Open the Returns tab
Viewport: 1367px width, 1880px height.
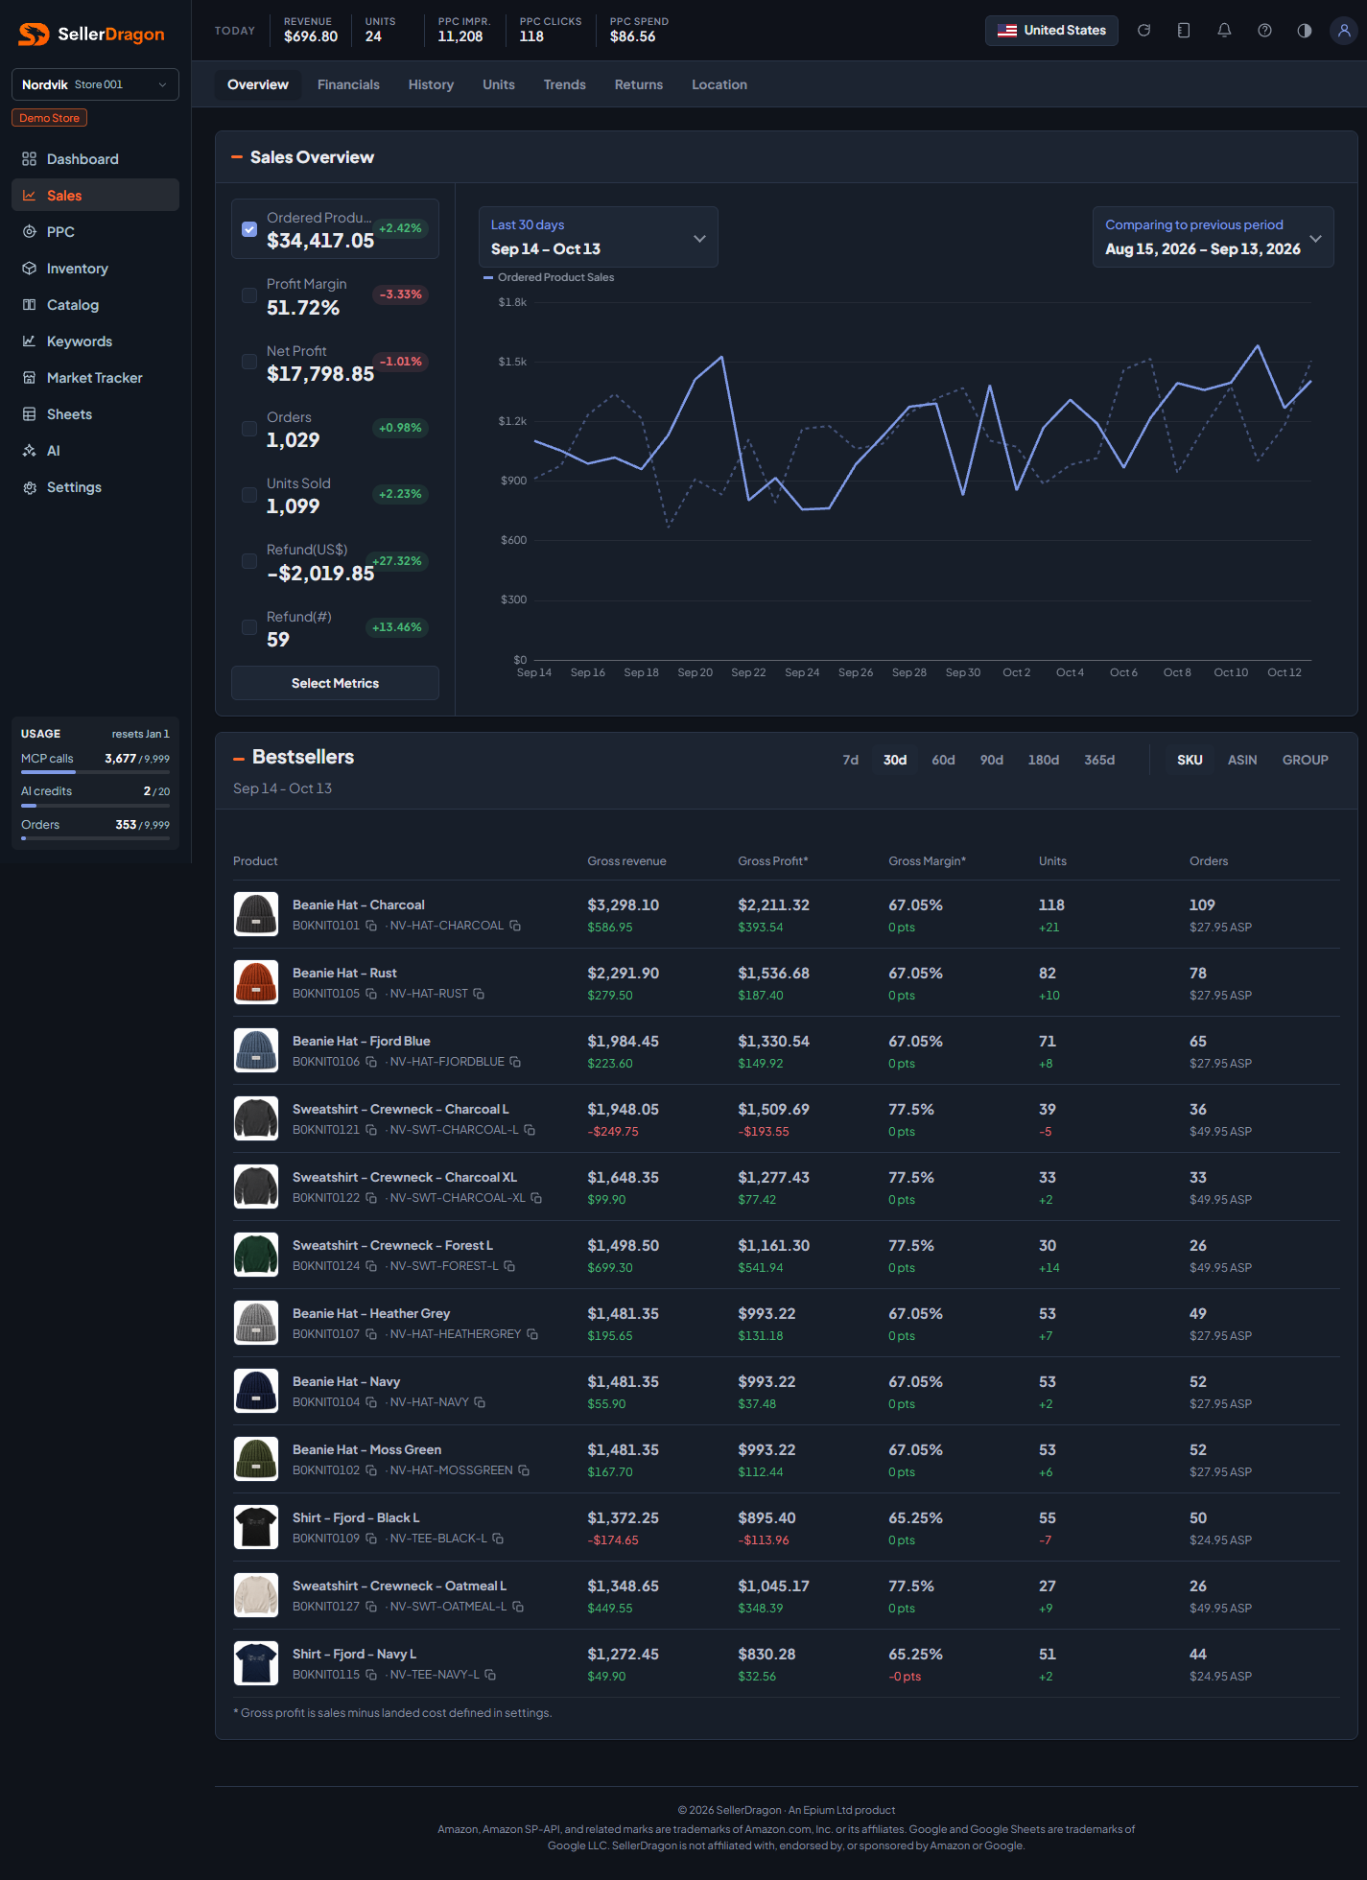639,84
